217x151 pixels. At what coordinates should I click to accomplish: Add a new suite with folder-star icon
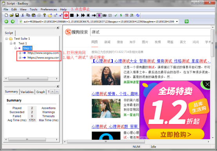pyautogui.click(x=50, y=15)
